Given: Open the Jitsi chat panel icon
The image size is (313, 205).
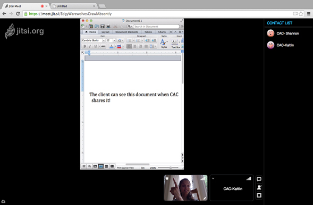Looking at the screenshot, I should (259, 179).
